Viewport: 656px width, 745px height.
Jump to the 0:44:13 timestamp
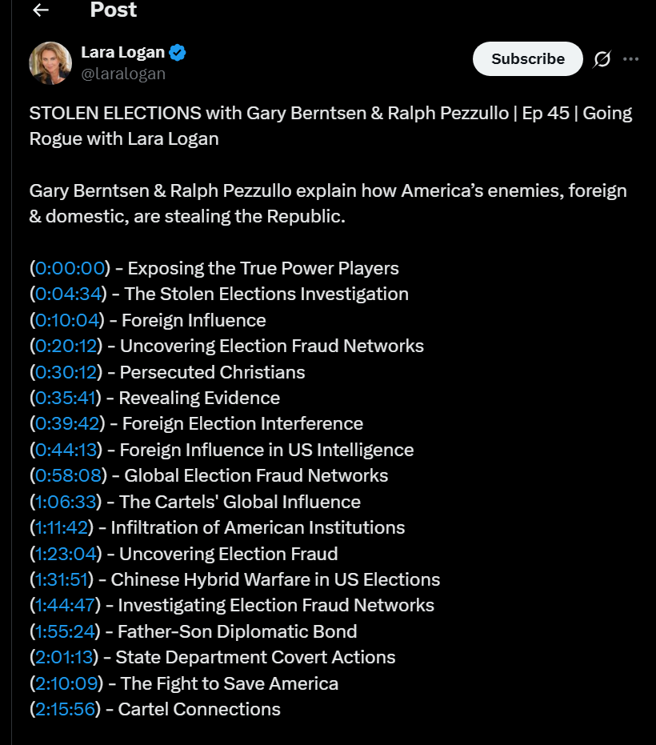67,450
